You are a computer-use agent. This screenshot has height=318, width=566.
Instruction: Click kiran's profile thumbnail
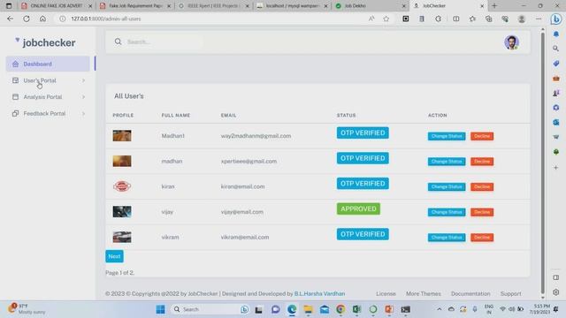pyautogui.click(x=122, y=186)
